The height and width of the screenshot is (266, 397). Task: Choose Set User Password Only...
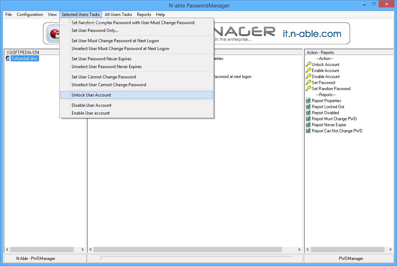(x=137, y=31)
